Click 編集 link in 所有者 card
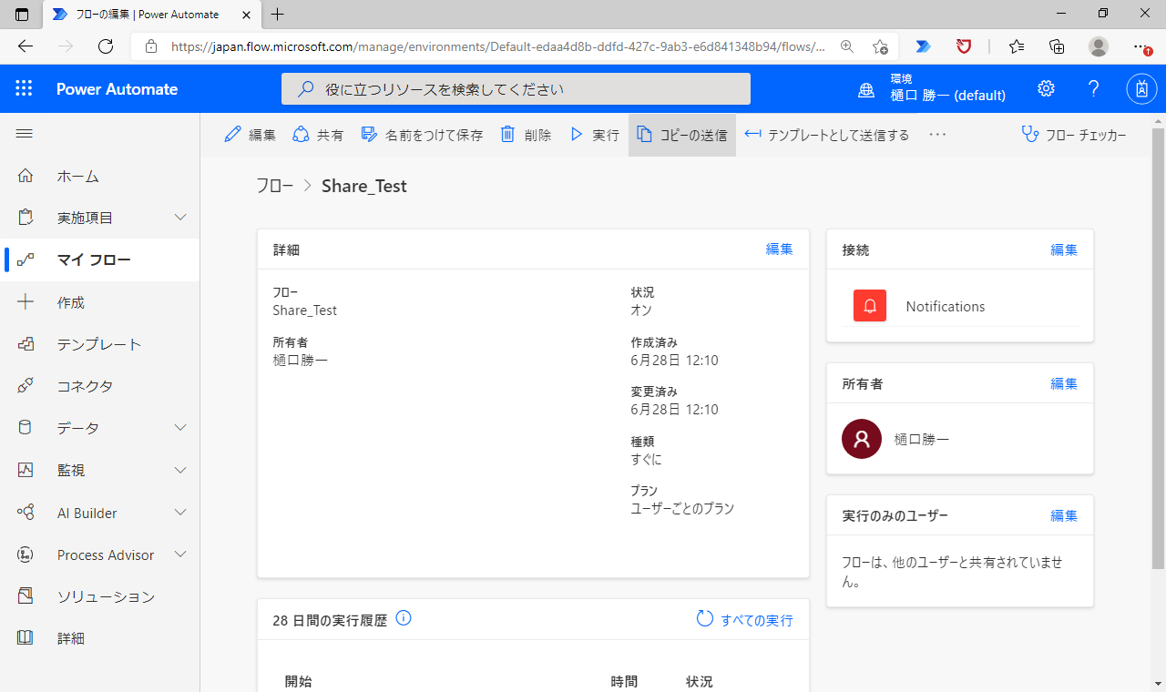The height and width of the screenshot is (692, 1166). click(x=1064, y=383)
